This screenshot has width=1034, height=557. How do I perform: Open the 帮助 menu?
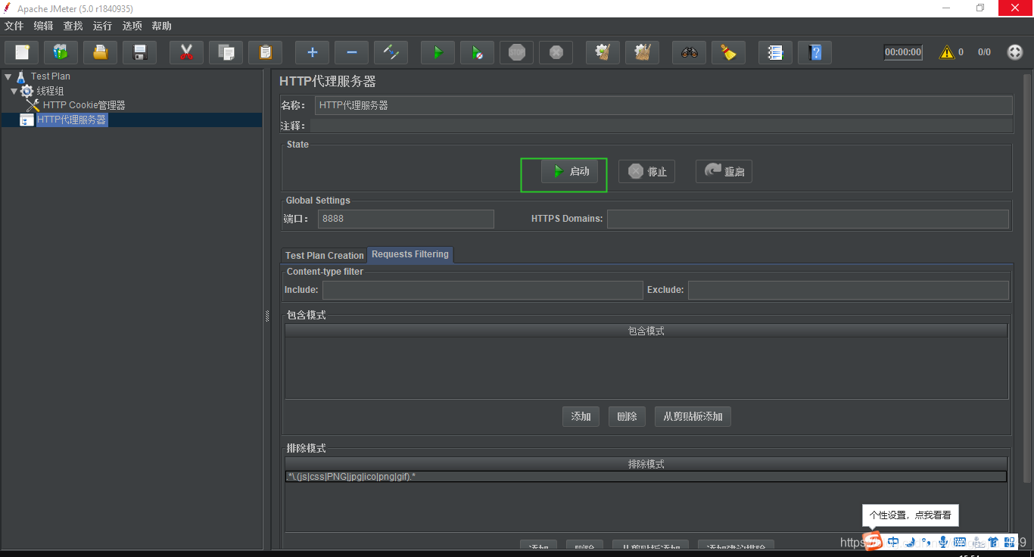coord(162,26)
